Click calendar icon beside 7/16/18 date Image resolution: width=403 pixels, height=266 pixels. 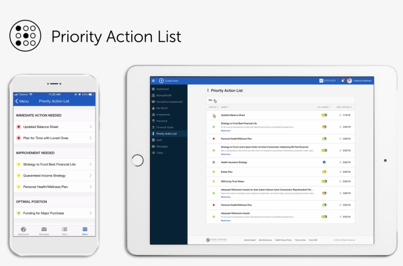tap(341, 115)
